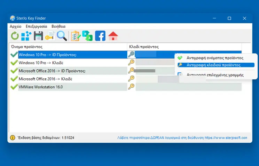This screenshot has height=166, width=259.
Task: Click the magnifying glass Search icon
Action: [x=62, y=36]
